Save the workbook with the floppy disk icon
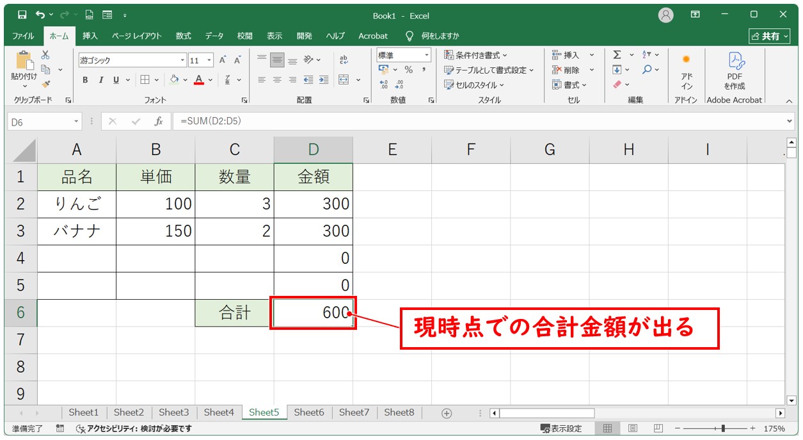This screenshot has width=803, height=440. (22, 15)
